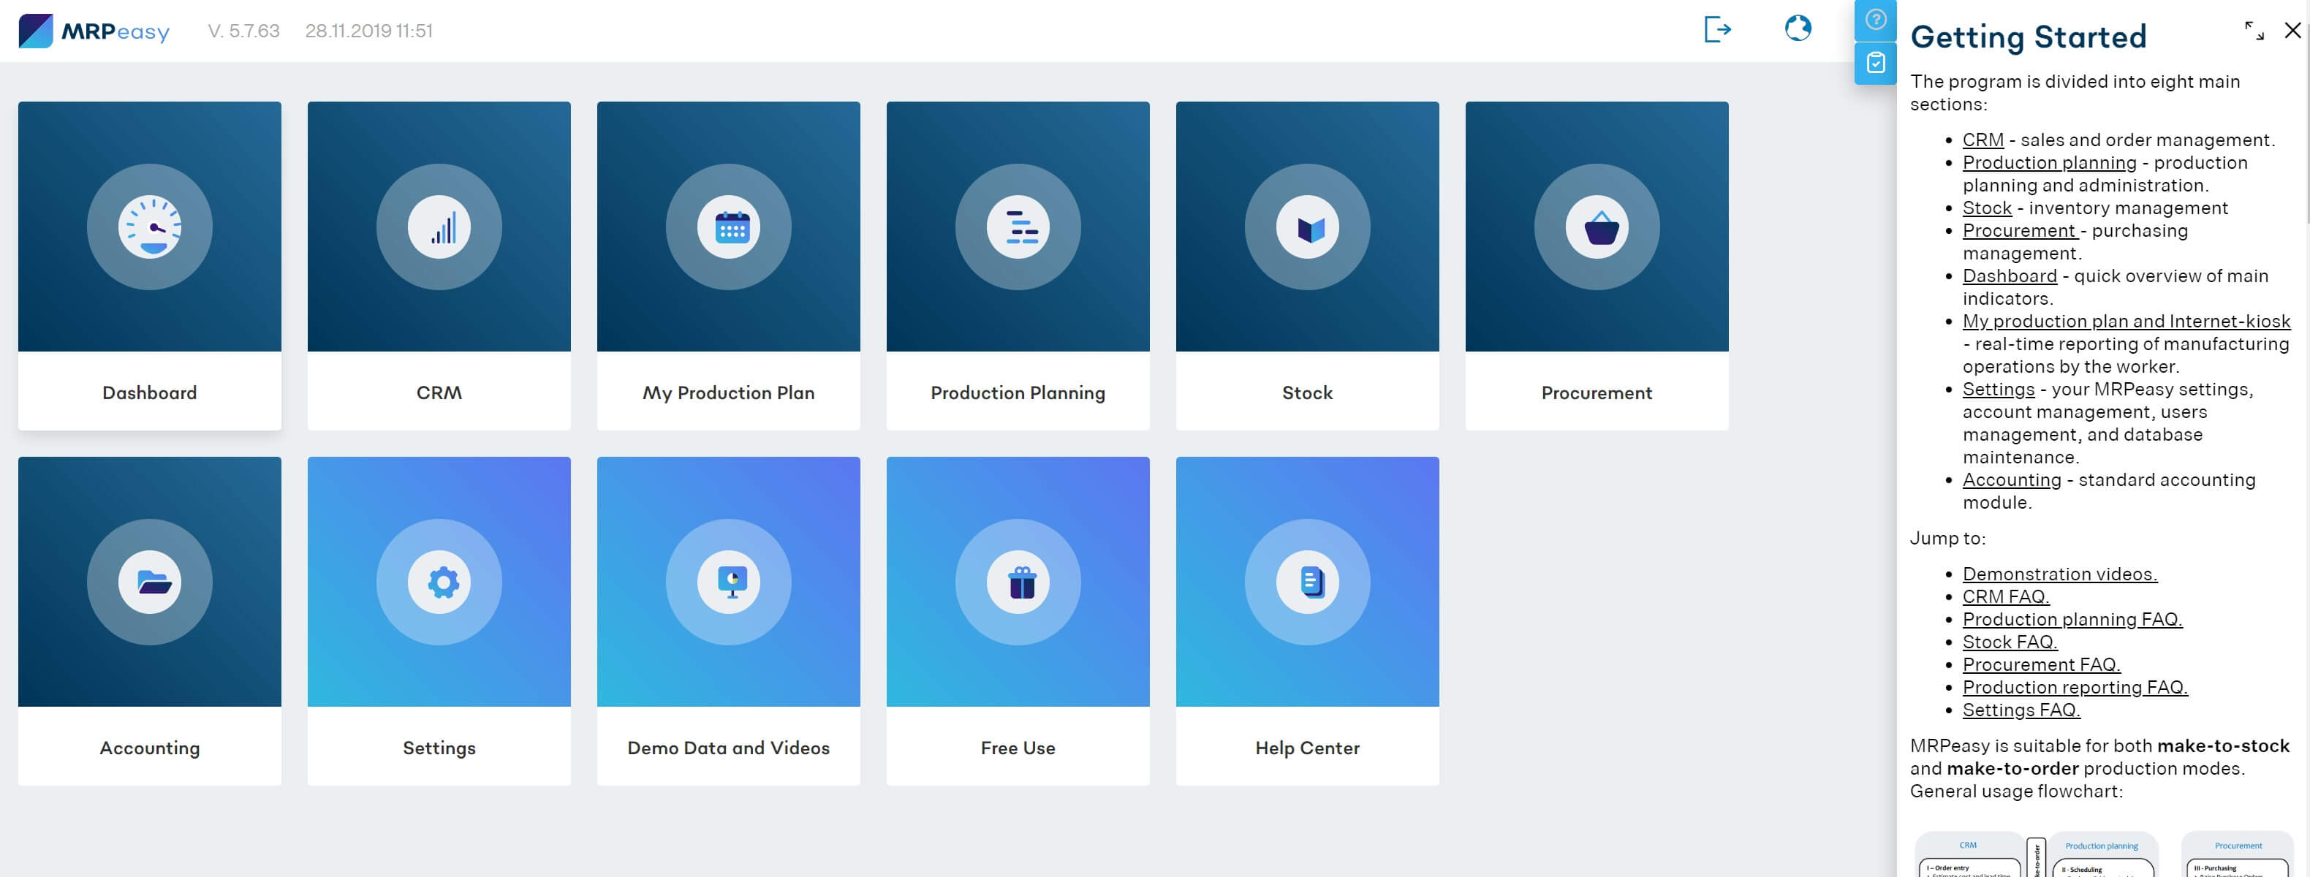The height and width of the screenshot is (877, 2310).
Task: Open the Production Planning module
Action: click(x=1018, y=265)
